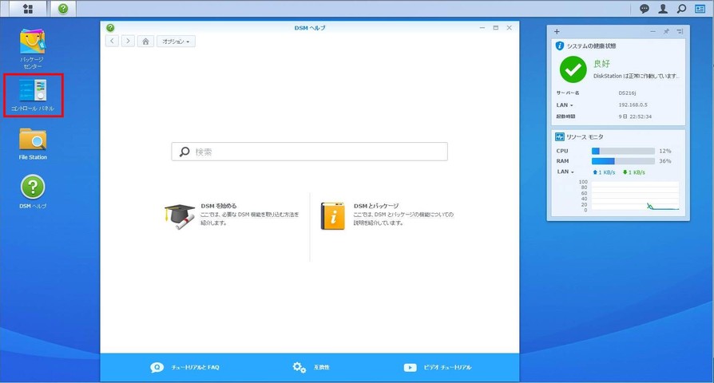This screenshot has height=383, width=714.
Task: Click the widget panel collapse icon
Action: (x=680, y=31)
